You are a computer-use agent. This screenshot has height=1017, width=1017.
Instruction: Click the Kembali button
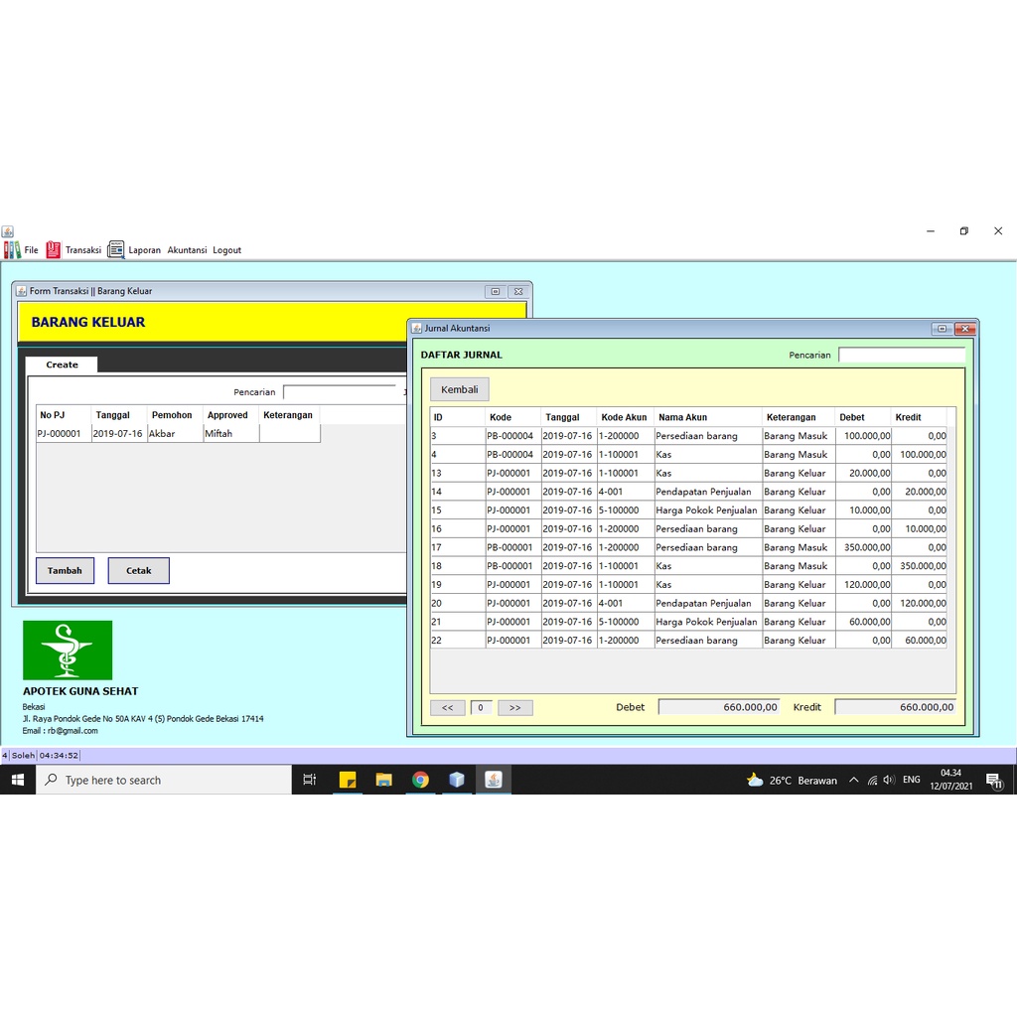click(x=459, y=389)
